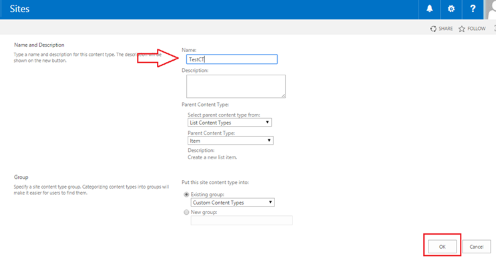The image size is (496, 258).
Task: Click the 'Group' section heading
Action: 21,177
